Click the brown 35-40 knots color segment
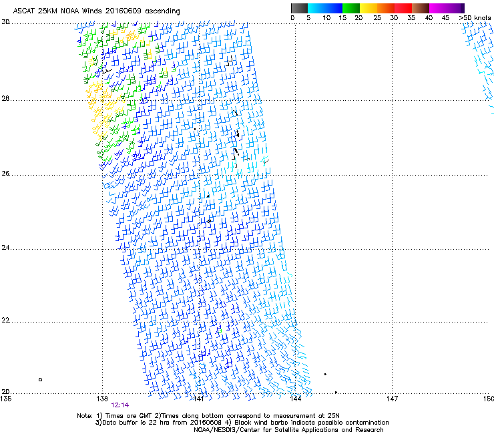Image resolution: width=494 pixels, height=434 pixels. click(421, 8)
